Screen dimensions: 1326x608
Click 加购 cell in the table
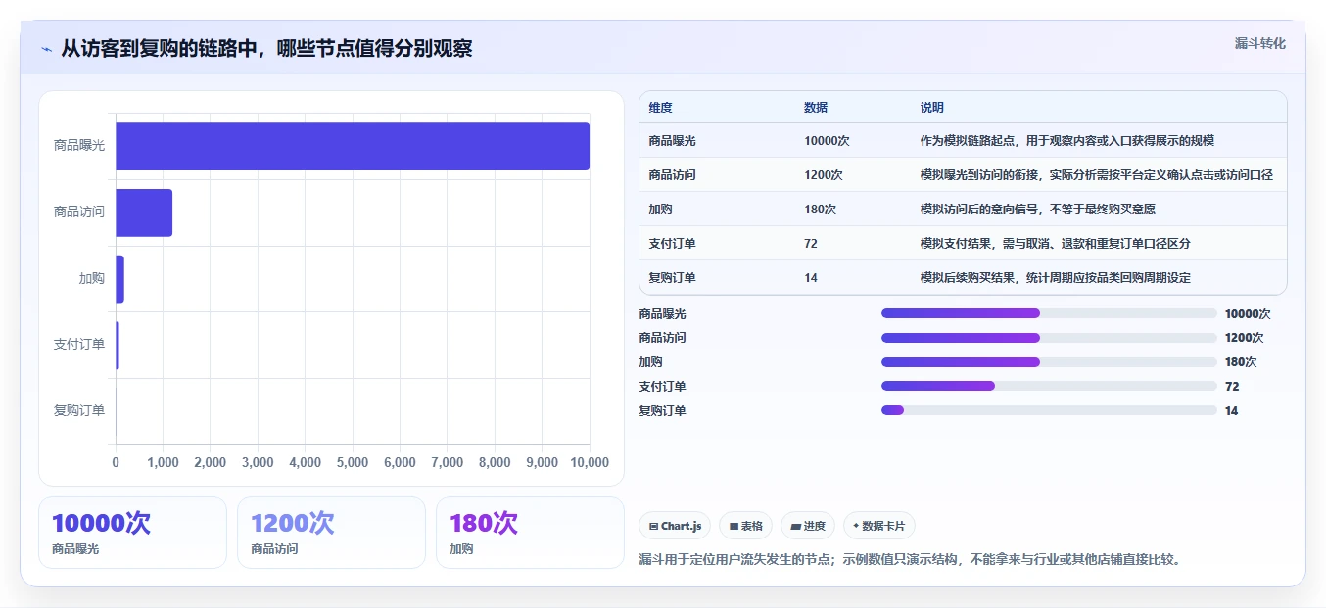[660, 210]
